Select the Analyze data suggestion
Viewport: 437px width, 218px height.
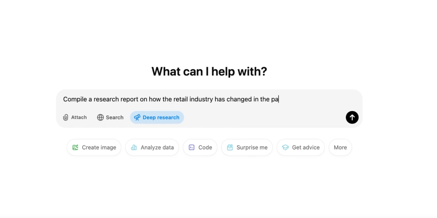(152, 147)
